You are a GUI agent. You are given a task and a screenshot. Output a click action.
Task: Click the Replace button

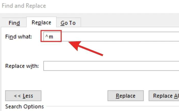[x=126, y=96]
